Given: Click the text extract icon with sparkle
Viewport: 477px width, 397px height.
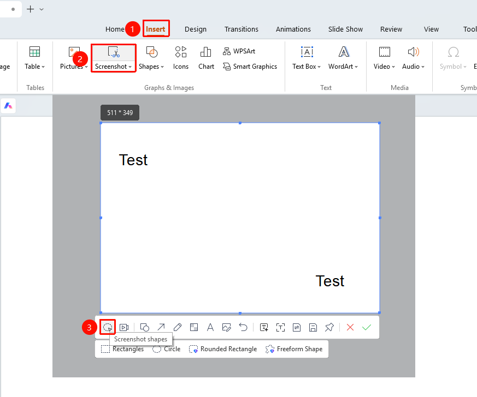Looking at the screenshot, I should [264, 327].
